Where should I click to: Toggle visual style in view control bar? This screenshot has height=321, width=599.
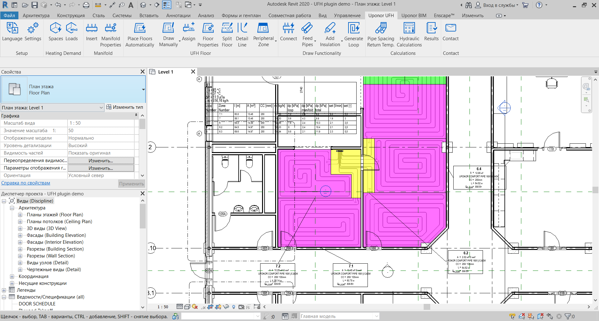(187, 307)
